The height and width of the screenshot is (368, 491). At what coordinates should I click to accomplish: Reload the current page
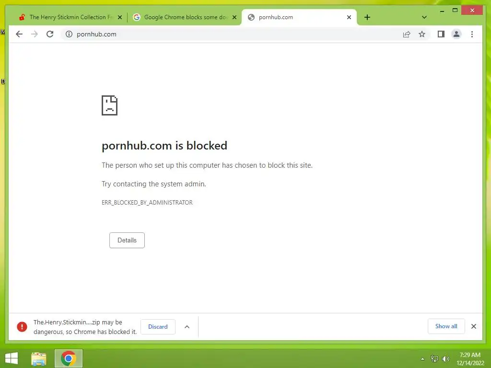tap(50, 34)
